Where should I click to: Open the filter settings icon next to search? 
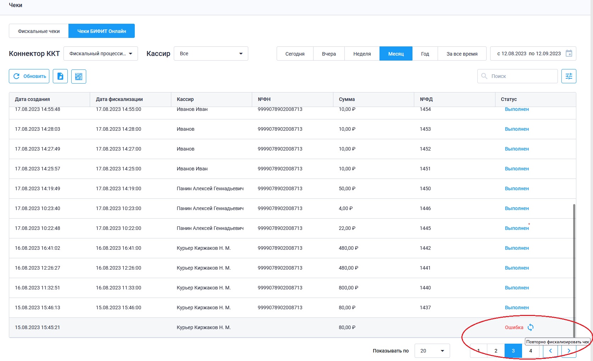(569, 76)
